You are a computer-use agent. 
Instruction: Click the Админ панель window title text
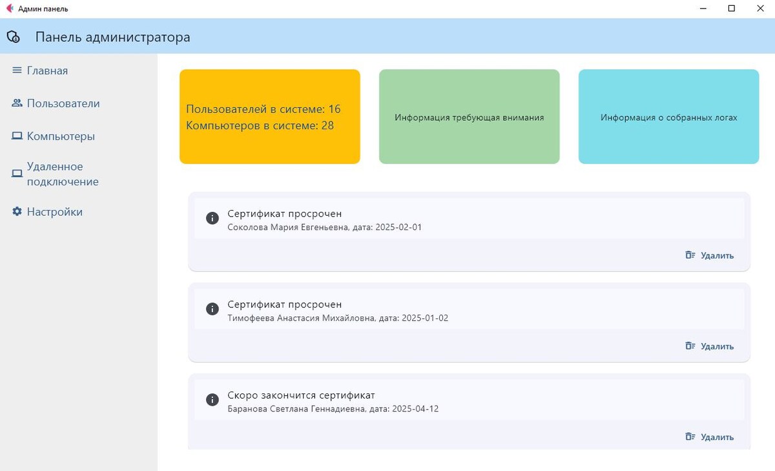[x=43, y=9]
